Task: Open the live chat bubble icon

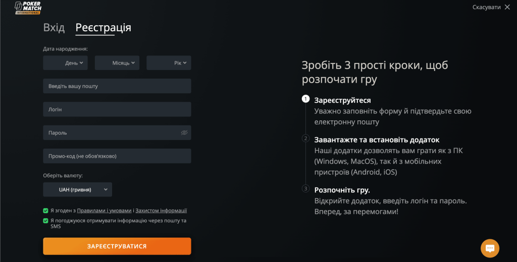Action: point(490,248)
